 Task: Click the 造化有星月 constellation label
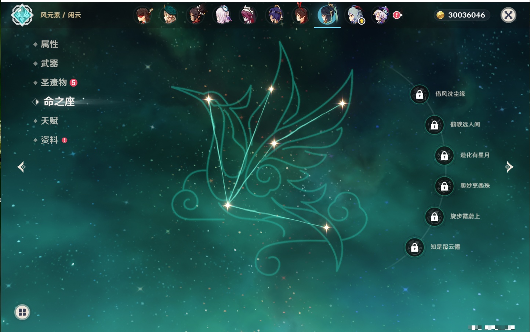coord(475,155)
